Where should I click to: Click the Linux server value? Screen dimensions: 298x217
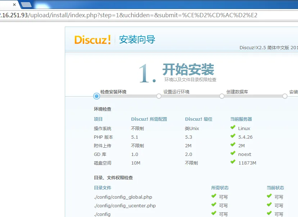pos(244,128)
